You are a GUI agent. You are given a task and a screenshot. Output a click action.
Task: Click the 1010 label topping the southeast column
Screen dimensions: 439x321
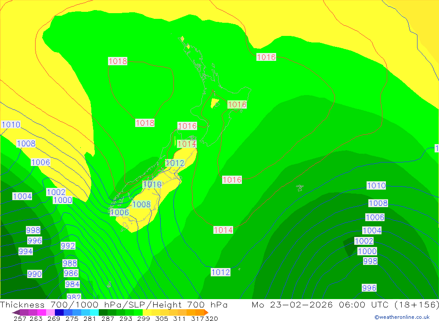tap(376, 185)
